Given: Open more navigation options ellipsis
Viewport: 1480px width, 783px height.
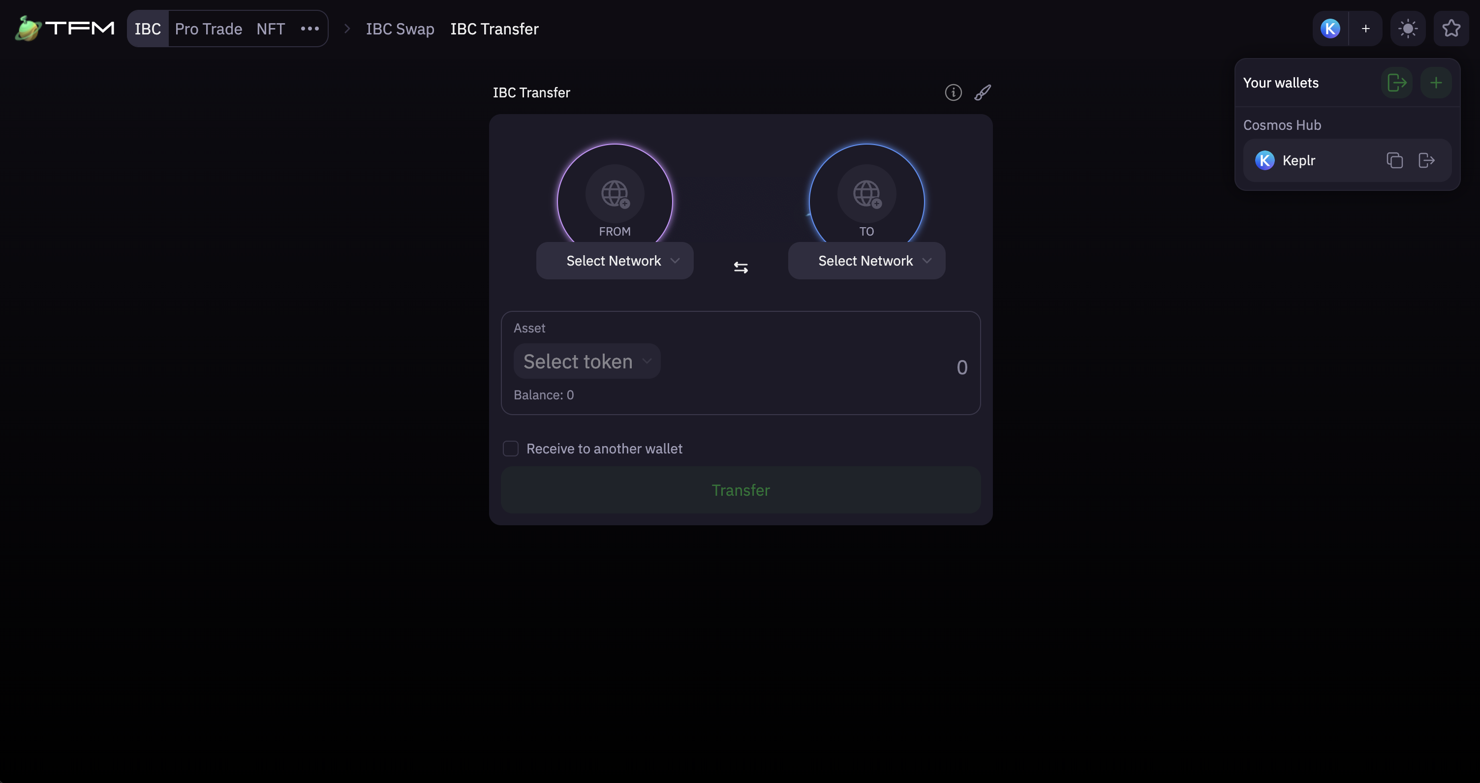Looking at the screenshot, I should (309, 29).
